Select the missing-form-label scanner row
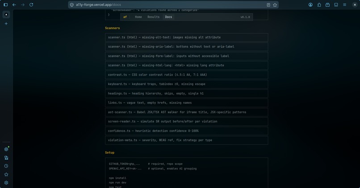The width and height of the screenshot is (360, 188). (186, 56)
